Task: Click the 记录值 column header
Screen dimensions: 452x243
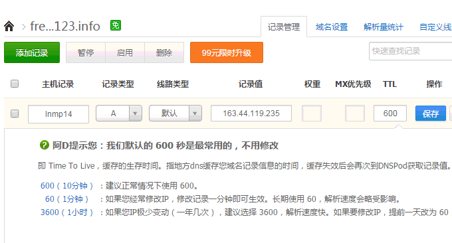Action: pyautogui.click(x=251, y=84)
